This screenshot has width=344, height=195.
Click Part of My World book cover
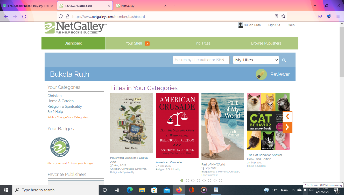coord(223,127)
